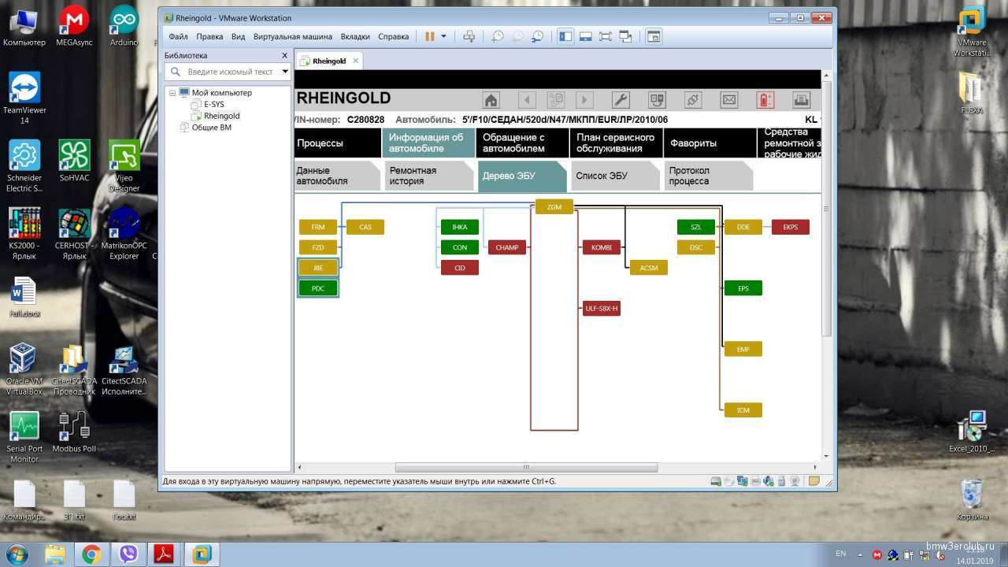Open Обращение с автомобилем tab
The height and width of the screenshot is (567, 1008).
click(523, 143)
